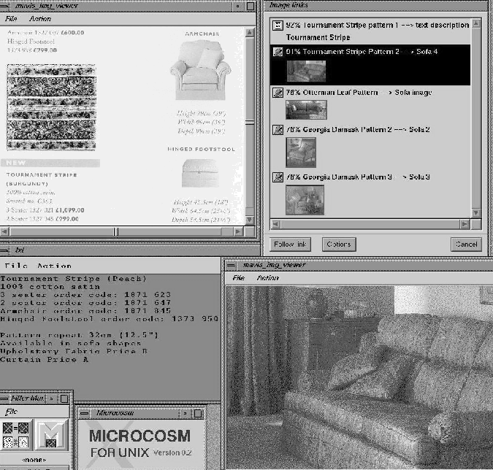The height and width of the screenshot is (470, 493).
Task: Select the M filter icon in Filter Manager
Action: 51,435
